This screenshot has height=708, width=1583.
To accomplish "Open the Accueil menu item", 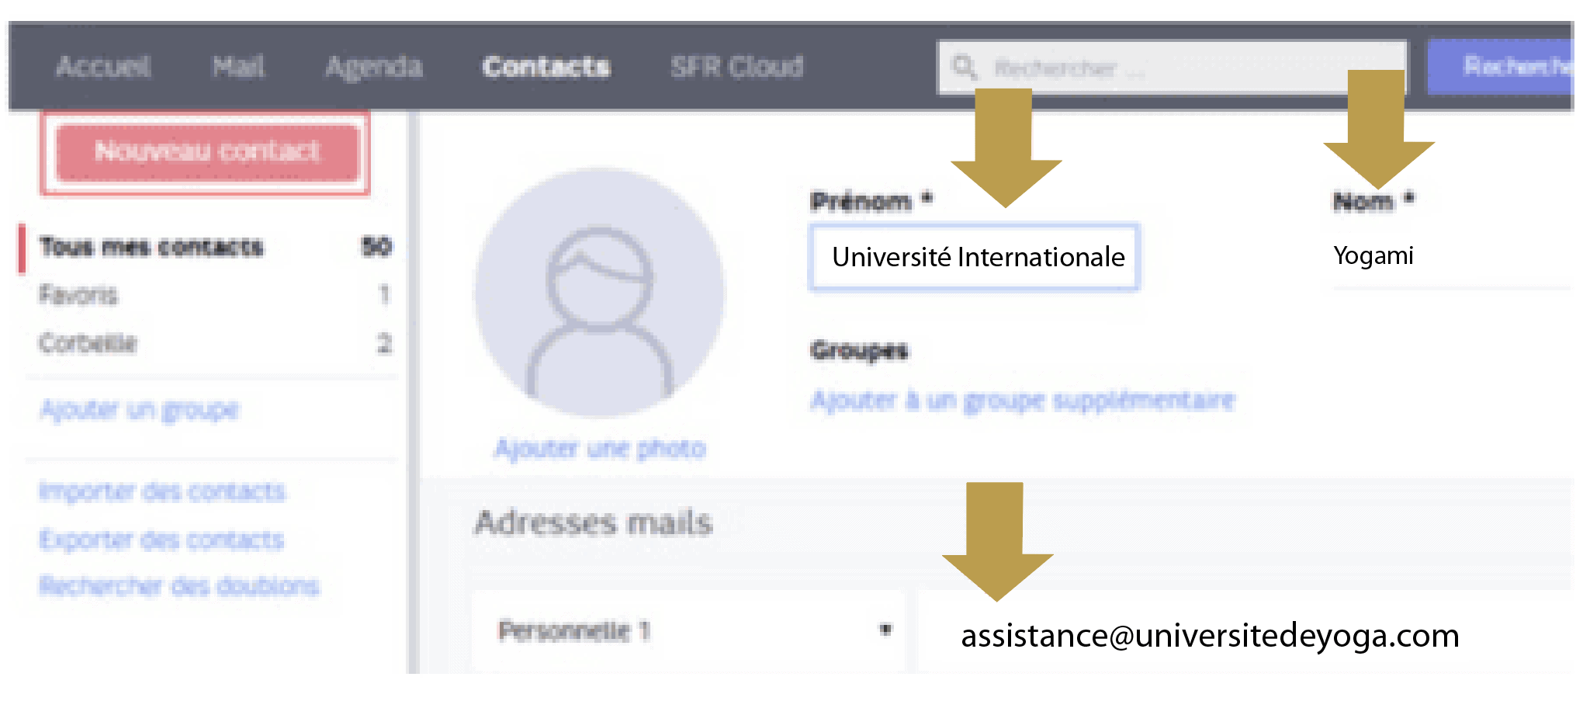I will tap(103, 67).
